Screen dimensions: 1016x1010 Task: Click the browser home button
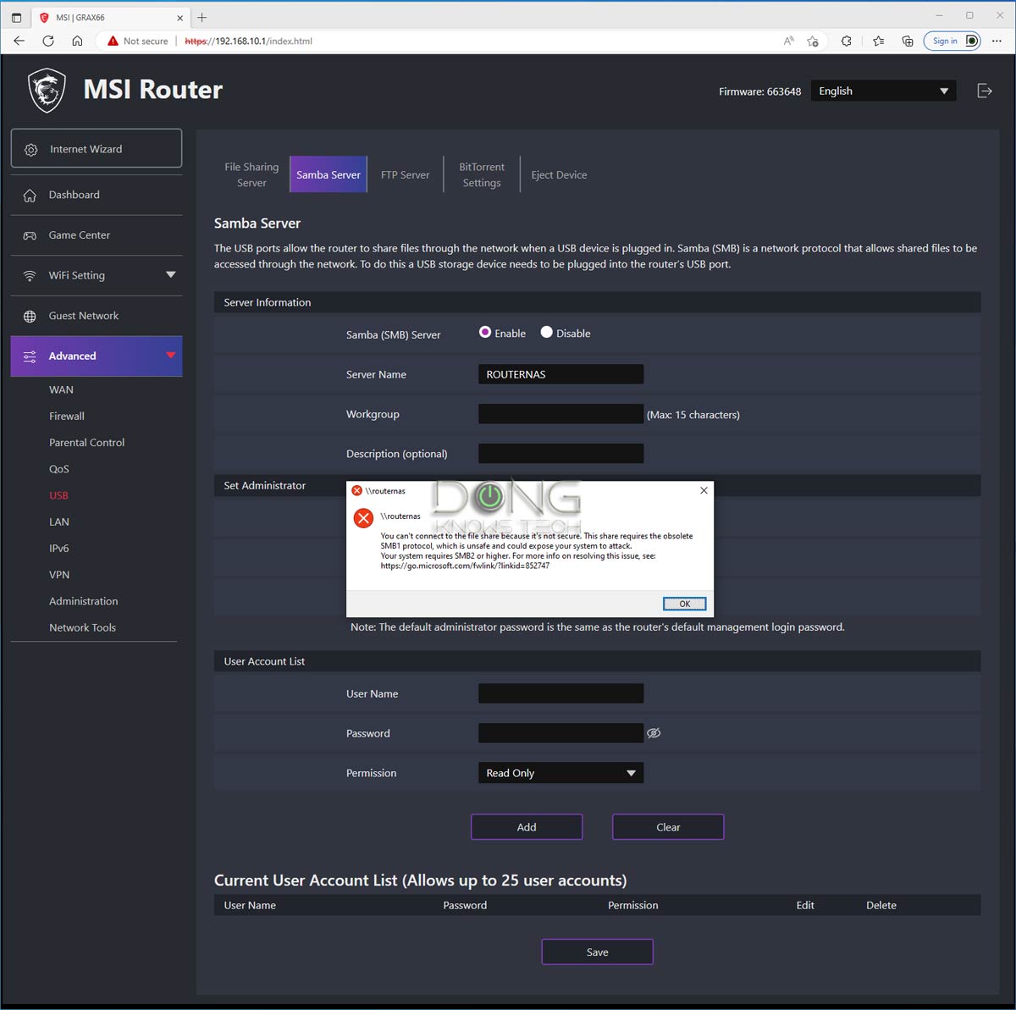tap(77, 41)
